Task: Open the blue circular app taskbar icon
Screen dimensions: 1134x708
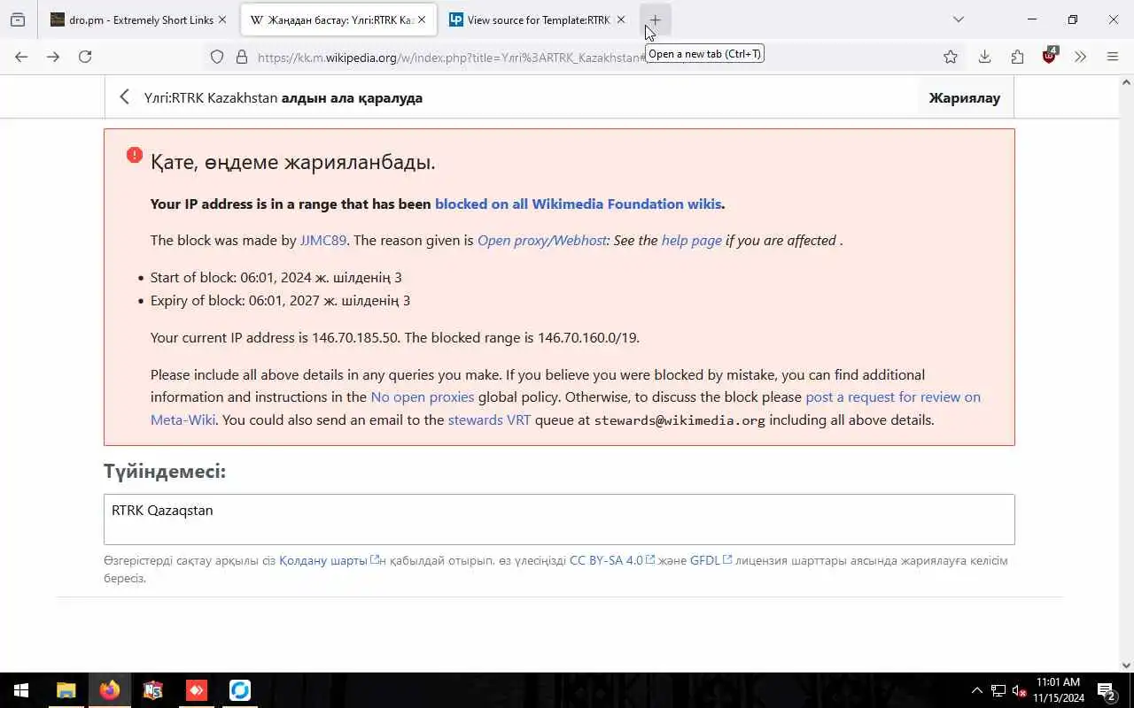Action: click(x=240, y=690)
